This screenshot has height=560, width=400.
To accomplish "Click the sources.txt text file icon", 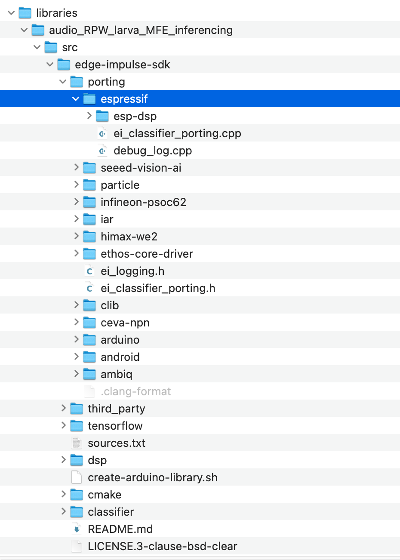I will 77,443.
